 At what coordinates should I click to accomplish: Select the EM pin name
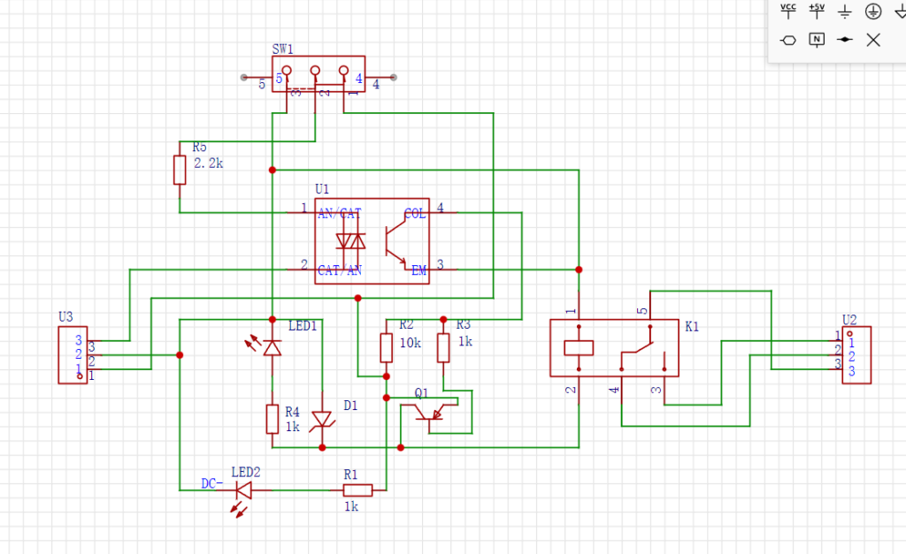pyautogui.click(x=418, y=270)
